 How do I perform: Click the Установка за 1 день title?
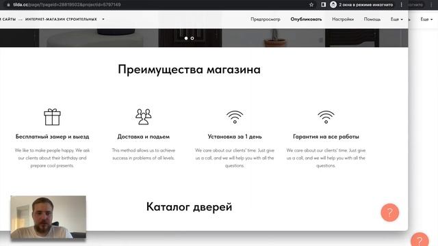click(235, 137)
